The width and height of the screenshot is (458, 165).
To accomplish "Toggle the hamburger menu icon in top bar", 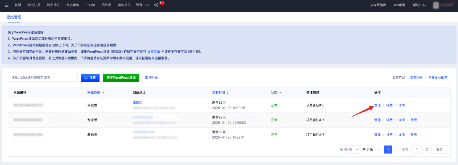I will tap(7, 5).
